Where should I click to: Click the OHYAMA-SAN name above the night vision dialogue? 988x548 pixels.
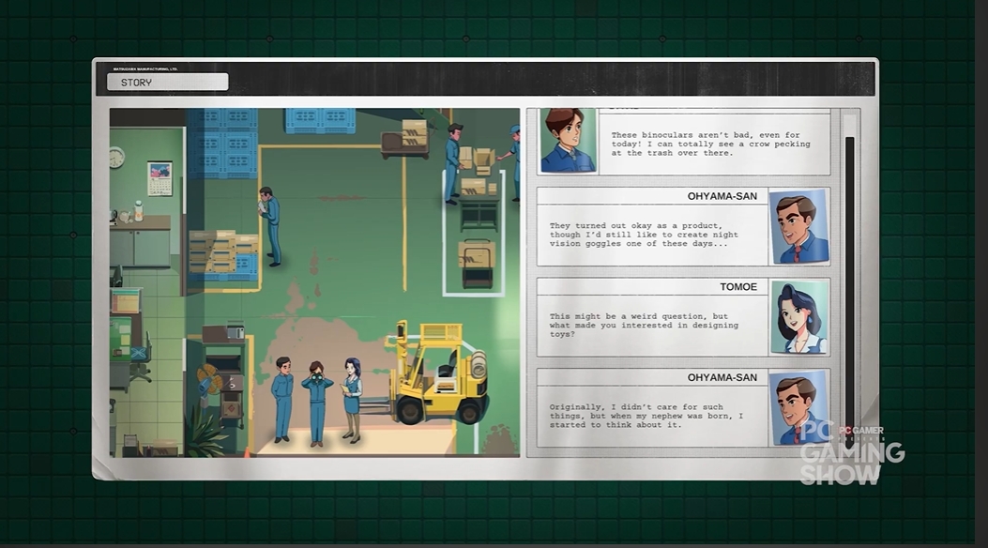(x=722, y=196)
